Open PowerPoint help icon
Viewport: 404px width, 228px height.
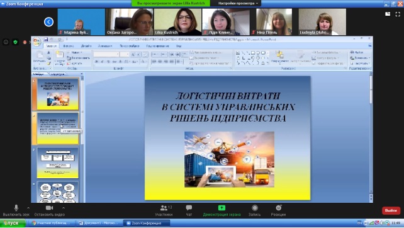(x=370, y=45)
